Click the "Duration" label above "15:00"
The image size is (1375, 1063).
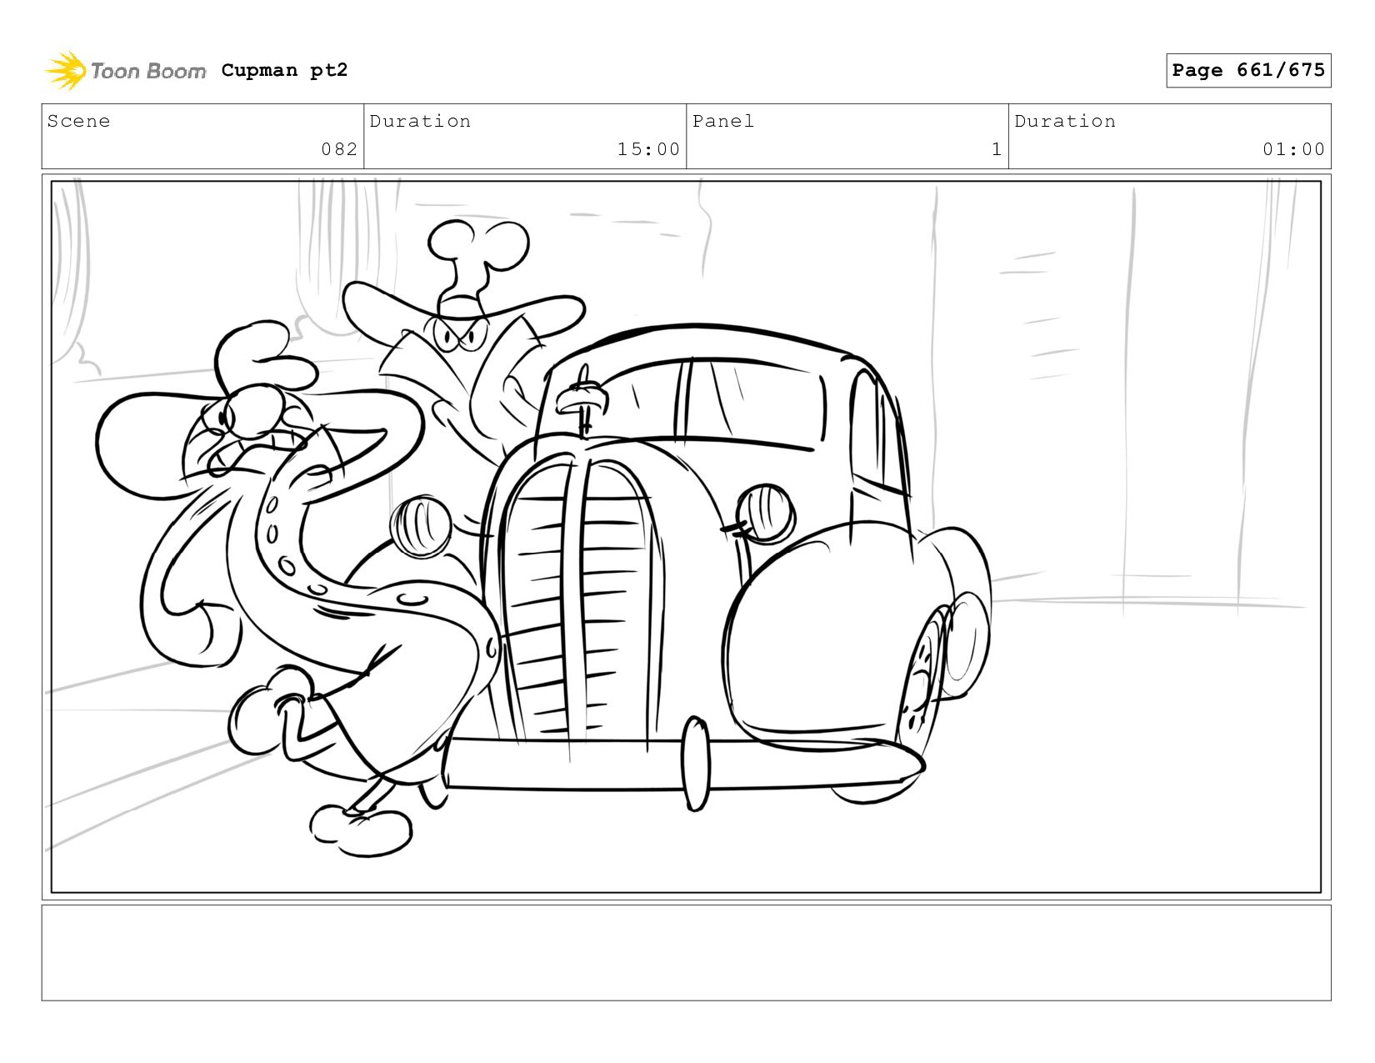click(420, 121)
